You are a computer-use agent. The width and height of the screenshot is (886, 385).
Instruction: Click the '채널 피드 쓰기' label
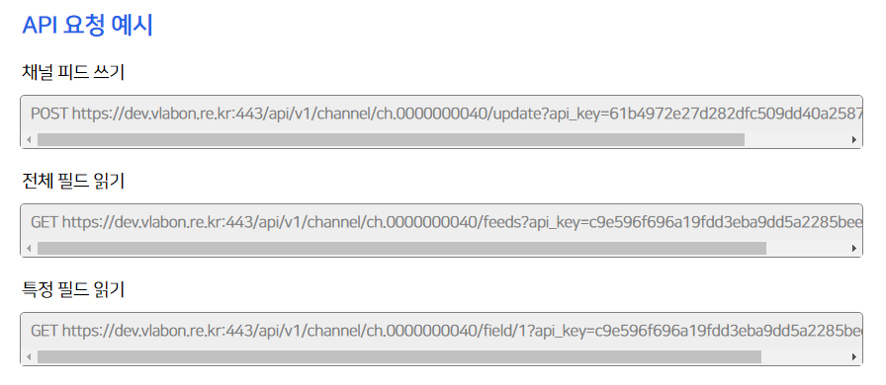pos(73,72)
